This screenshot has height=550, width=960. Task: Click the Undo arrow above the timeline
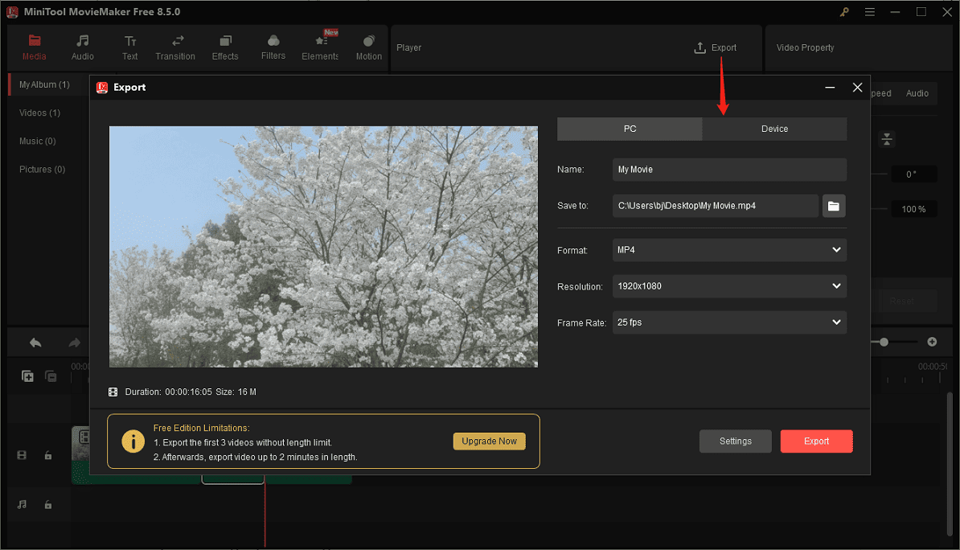pos(35,342)
